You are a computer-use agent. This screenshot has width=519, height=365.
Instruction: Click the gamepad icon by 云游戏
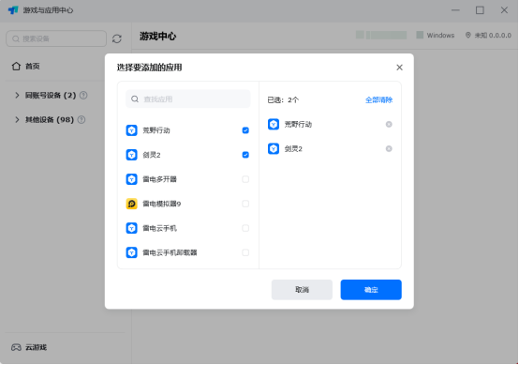coord(16,347)
